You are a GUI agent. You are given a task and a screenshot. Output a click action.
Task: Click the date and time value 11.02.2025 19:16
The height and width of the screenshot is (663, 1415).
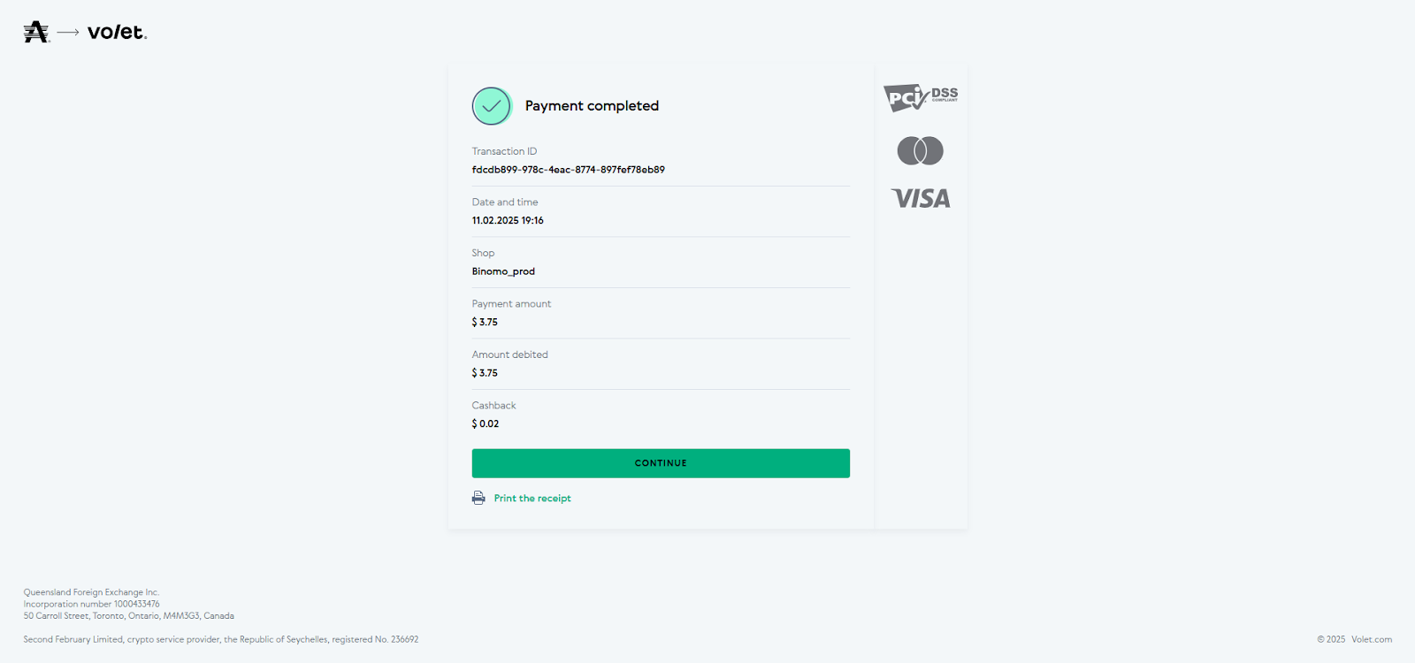pos(508,221)
